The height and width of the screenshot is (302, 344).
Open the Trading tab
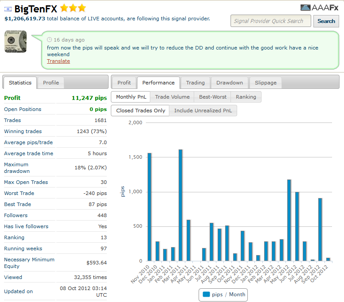tap(195, 83)
